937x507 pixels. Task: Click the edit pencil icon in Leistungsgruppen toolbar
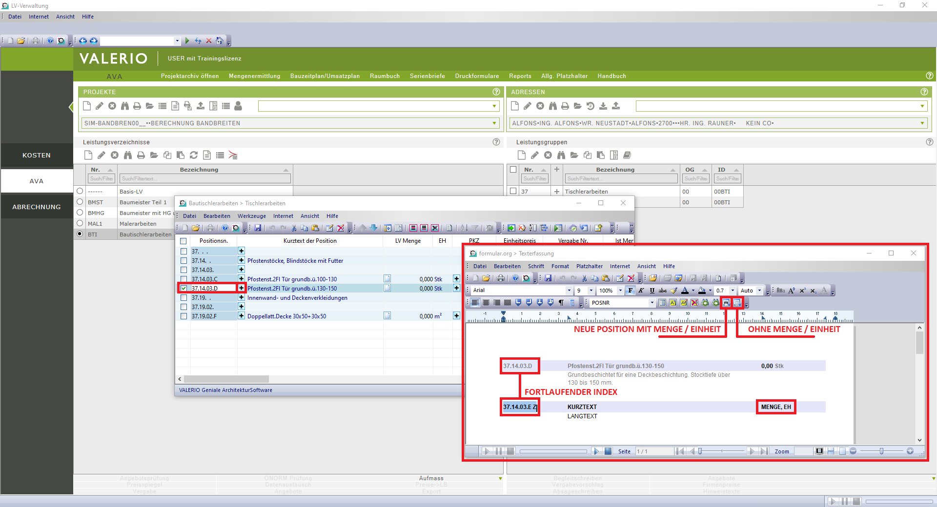click(535, 155)
